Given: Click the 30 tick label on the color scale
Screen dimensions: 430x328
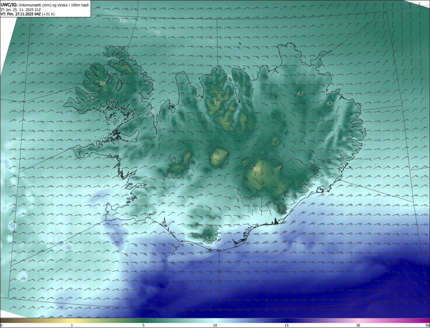Looking at the screenshot, I should coord(358,325).
